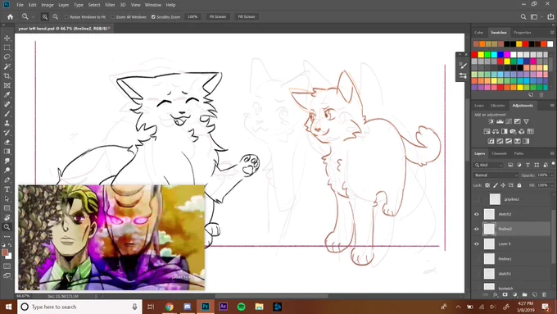Viewport: 557px width, 314px height.
Task: Open the Adjustments panel menu
Action: [x=552, y=105]
